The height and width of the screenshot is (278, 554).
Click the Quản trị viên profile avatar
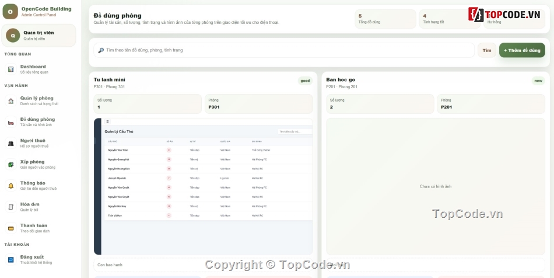pos(13,36)
